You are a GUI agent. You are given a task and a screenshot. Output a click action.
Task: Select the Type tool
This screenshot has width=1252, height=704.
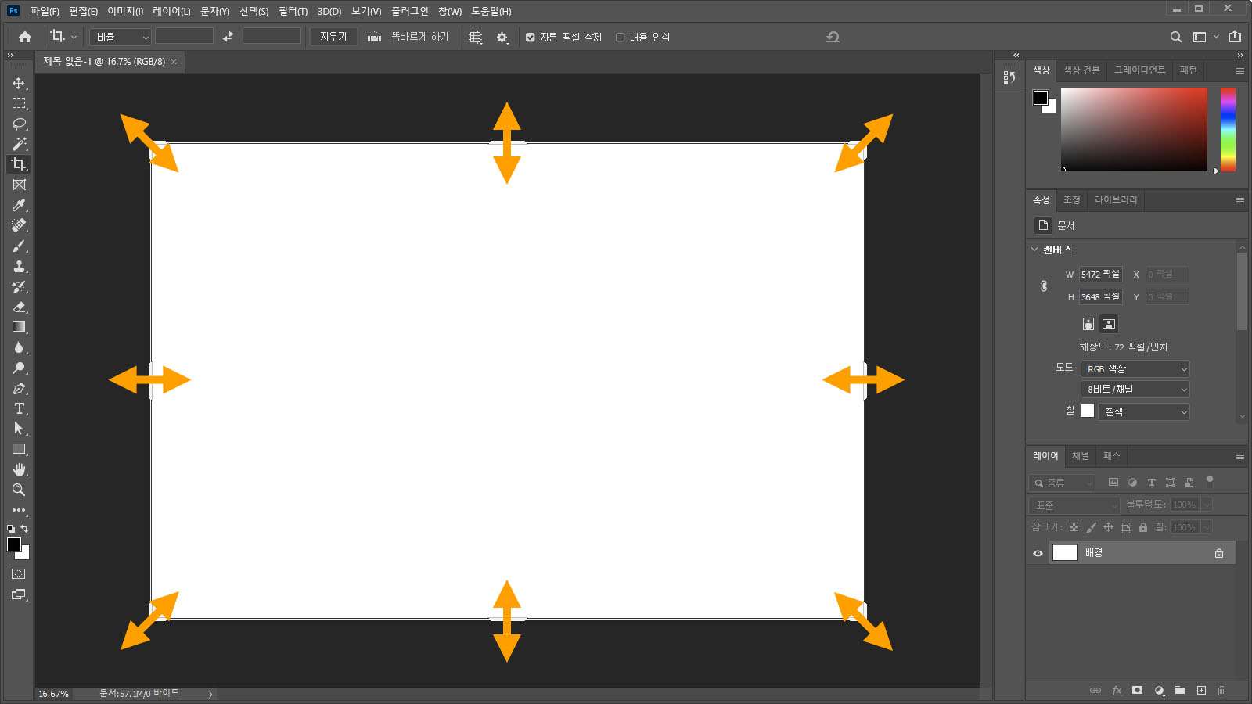click(19, 408)
